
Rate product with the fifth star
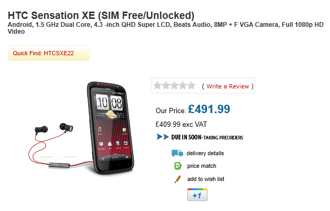[x=191, y=86]
